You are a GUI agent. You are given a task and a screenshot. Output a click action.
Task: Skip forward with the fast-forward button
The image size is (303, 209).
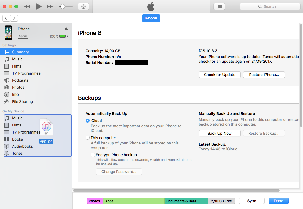[x=50, y=6]
